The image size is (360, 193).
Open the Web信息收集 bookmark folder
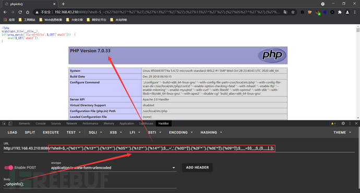click(51, 20)
